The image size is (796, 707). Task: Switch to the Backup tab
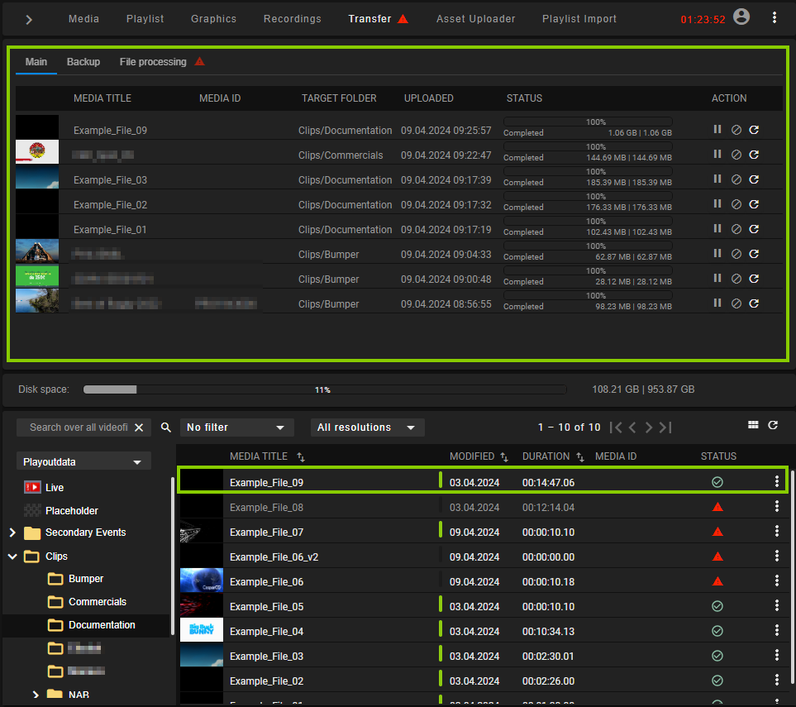coord(83,61)
